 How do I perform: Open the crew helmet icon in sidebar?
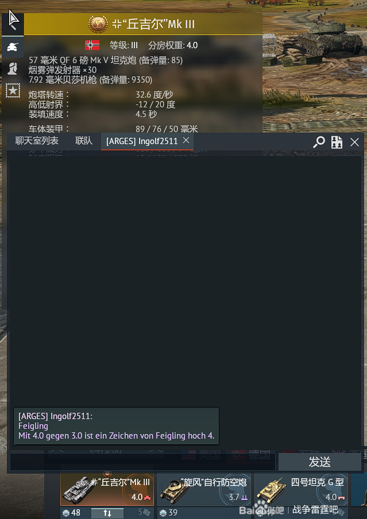[x=13, y=68]
